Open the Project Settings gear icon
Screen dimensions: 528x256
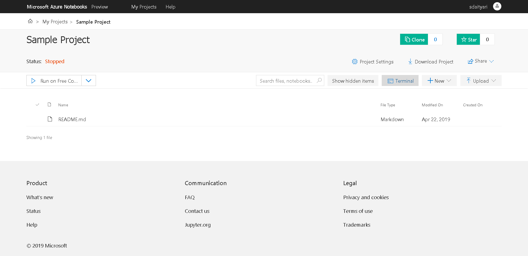click(x=355, y=62)
